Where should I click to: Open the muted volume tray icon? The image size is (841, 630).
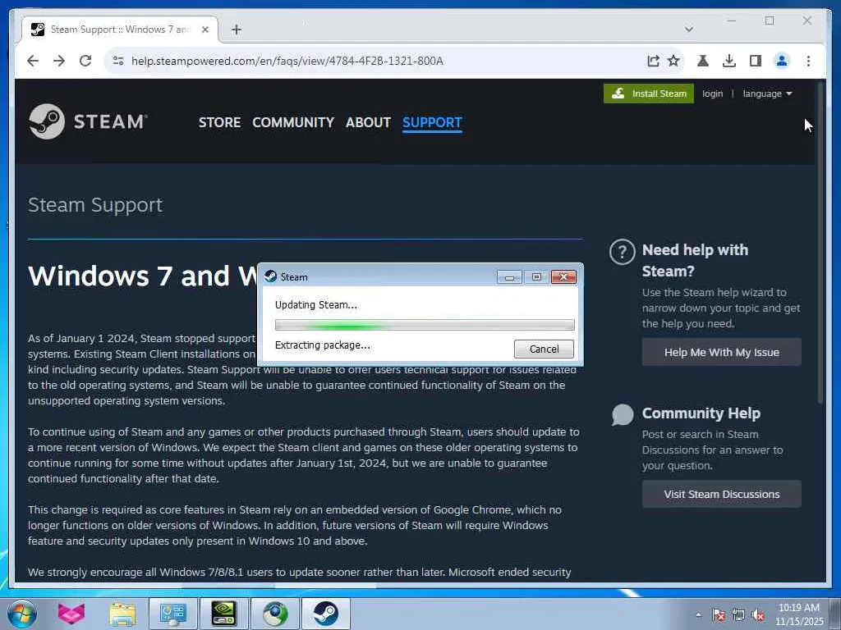point(758,615)
